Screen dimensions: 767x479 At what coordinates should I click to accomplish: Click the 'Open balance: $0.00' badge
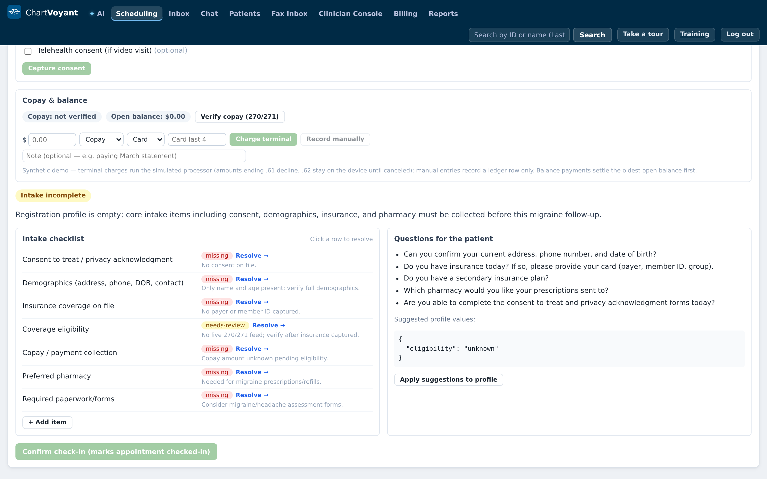click(x=148, y=117)
